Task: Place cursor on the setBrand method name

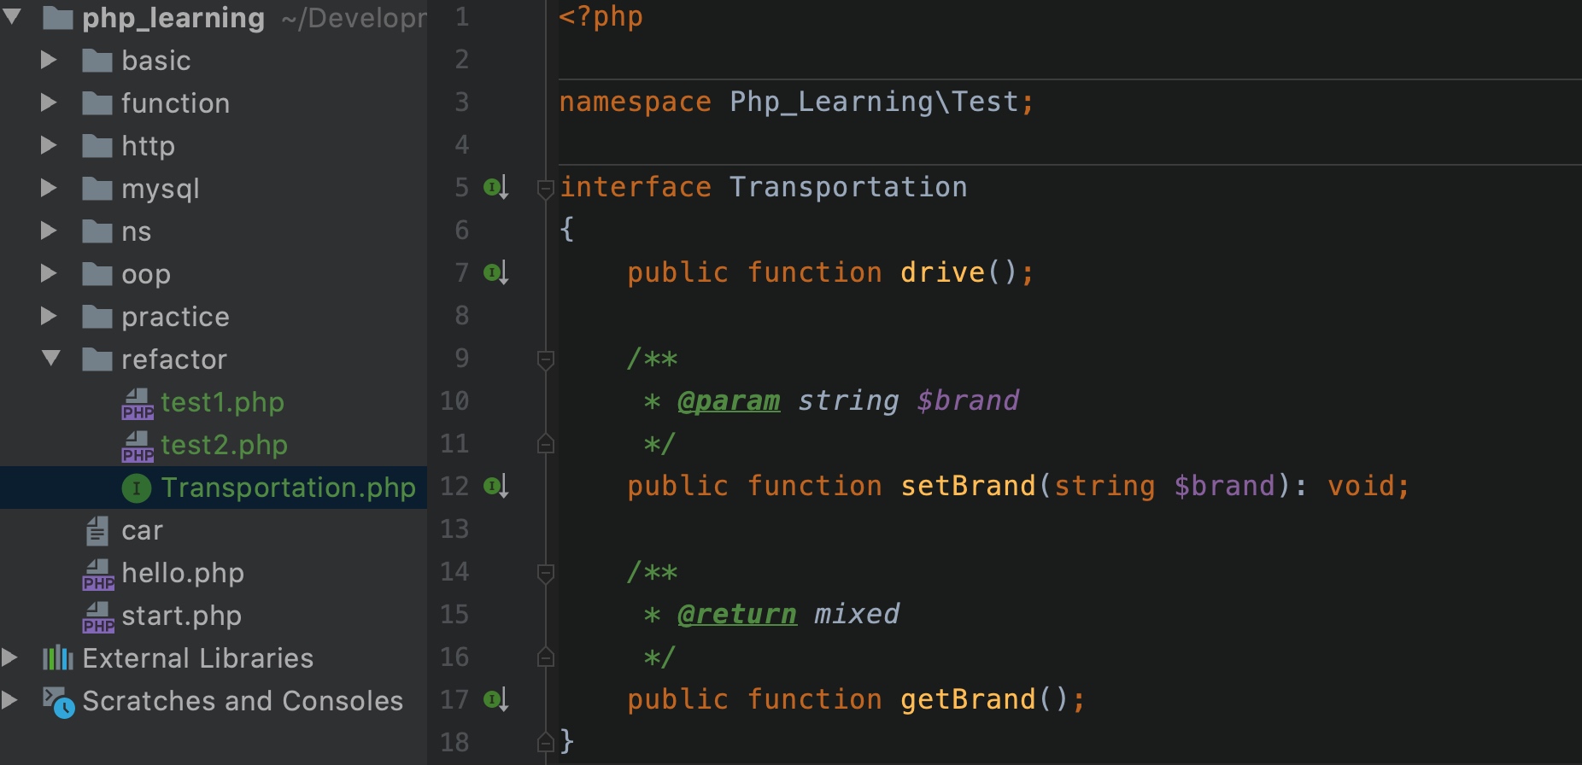Action: [968, 486]
